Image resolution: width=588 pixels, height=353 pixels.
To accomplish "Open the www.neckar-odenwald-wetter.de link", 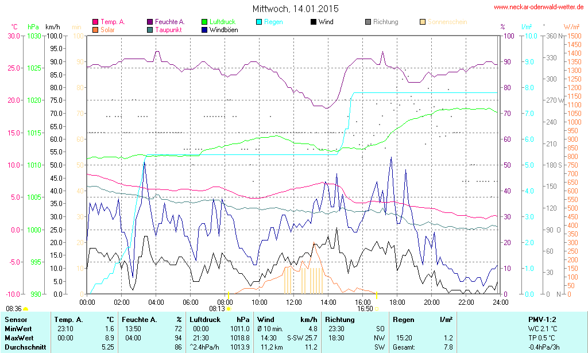I will 539,7.
